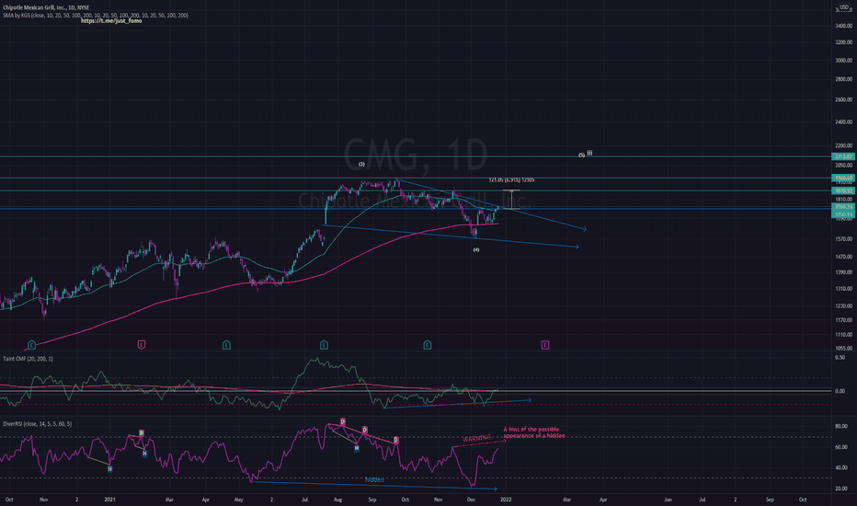857x506 pixels.
Task: Click the 20.00 RSI scale label
Action: tap(841, 489)
